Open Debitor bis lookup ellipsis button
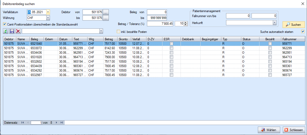 tap(106, 18)
